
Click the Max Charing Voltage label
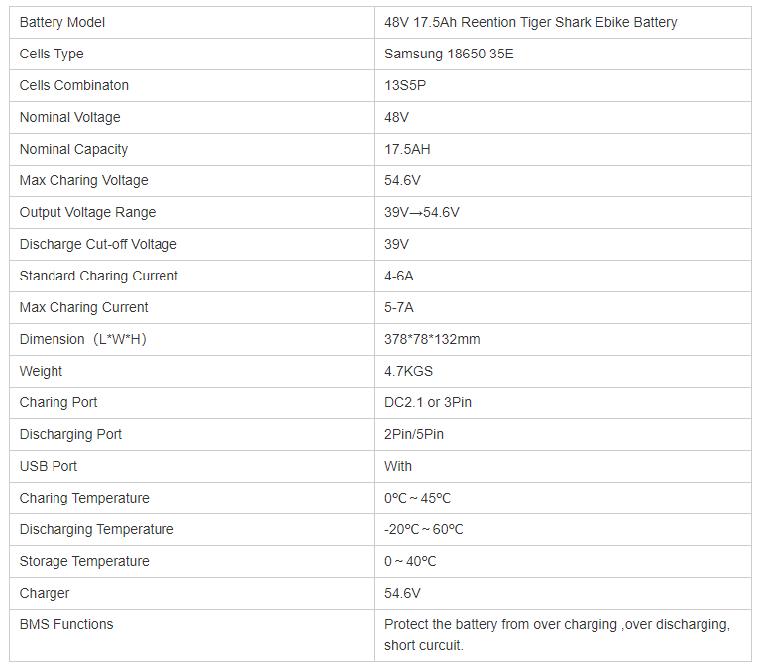tap(83, 180)
